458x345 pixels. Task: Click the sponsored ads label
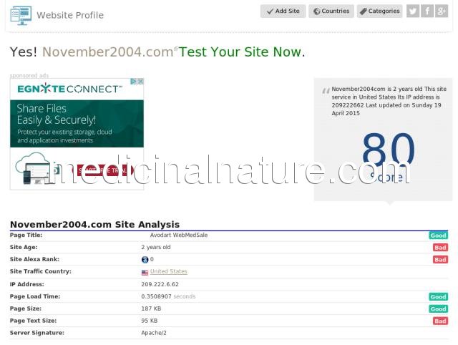tap(29, 76)
